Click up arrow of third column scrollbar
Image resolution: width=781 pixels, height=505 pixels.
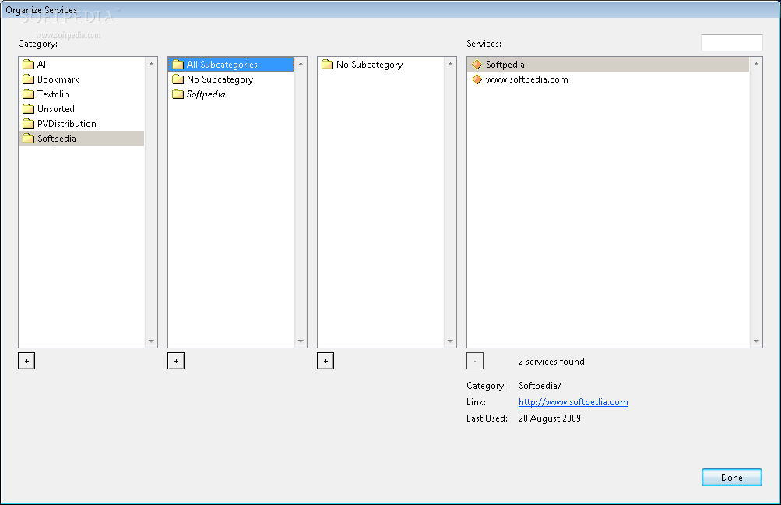point(450,64)
